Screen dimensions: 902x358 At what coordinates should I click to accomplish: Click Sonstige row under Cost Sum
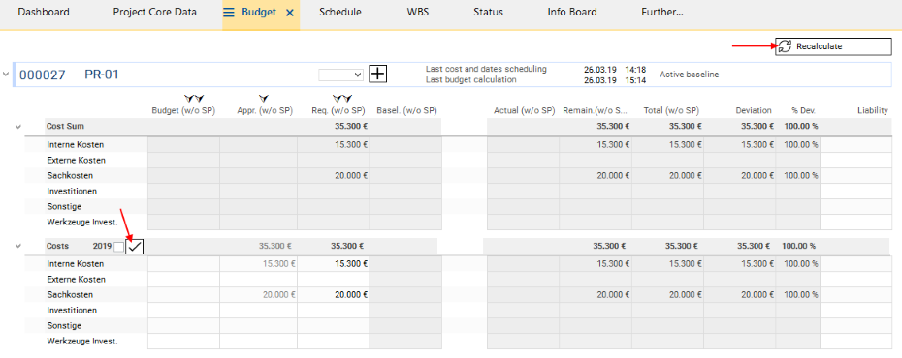pos(64,206)
